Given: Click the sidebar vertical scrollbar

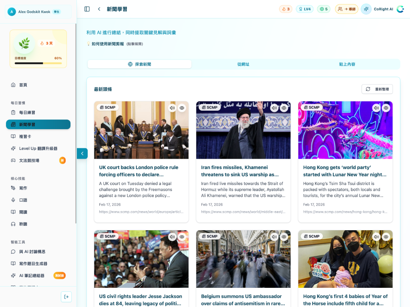Looking at the screenshot, I should [x=76, y=124].
